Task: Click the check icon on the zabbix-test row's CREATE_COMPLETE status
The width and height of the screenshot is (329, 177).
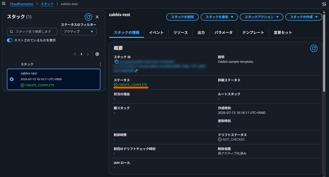Action: (x=23, y=85)
